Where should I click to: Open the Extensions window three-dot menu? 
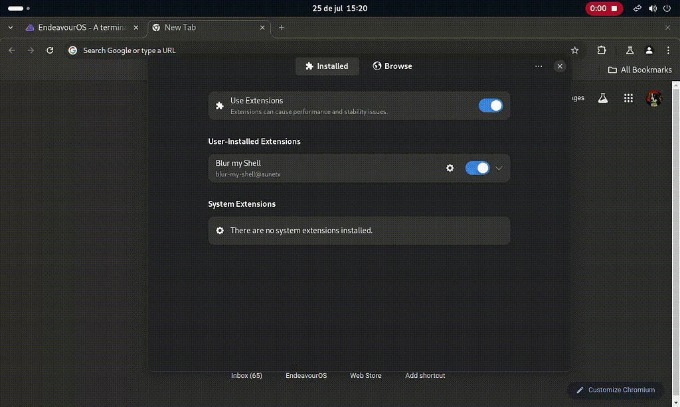tap(539, 66)
